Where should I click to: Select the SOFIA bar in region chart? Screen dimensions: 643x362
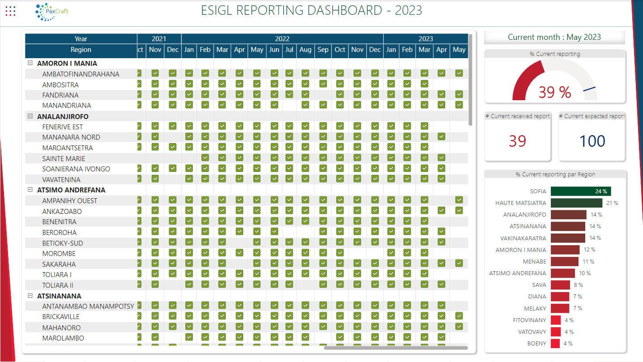pos(581,191)
